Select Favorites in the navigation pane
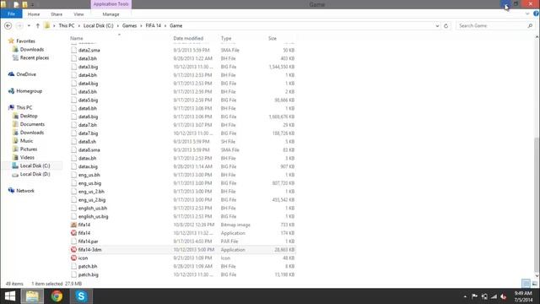 (x=25, y=41)
